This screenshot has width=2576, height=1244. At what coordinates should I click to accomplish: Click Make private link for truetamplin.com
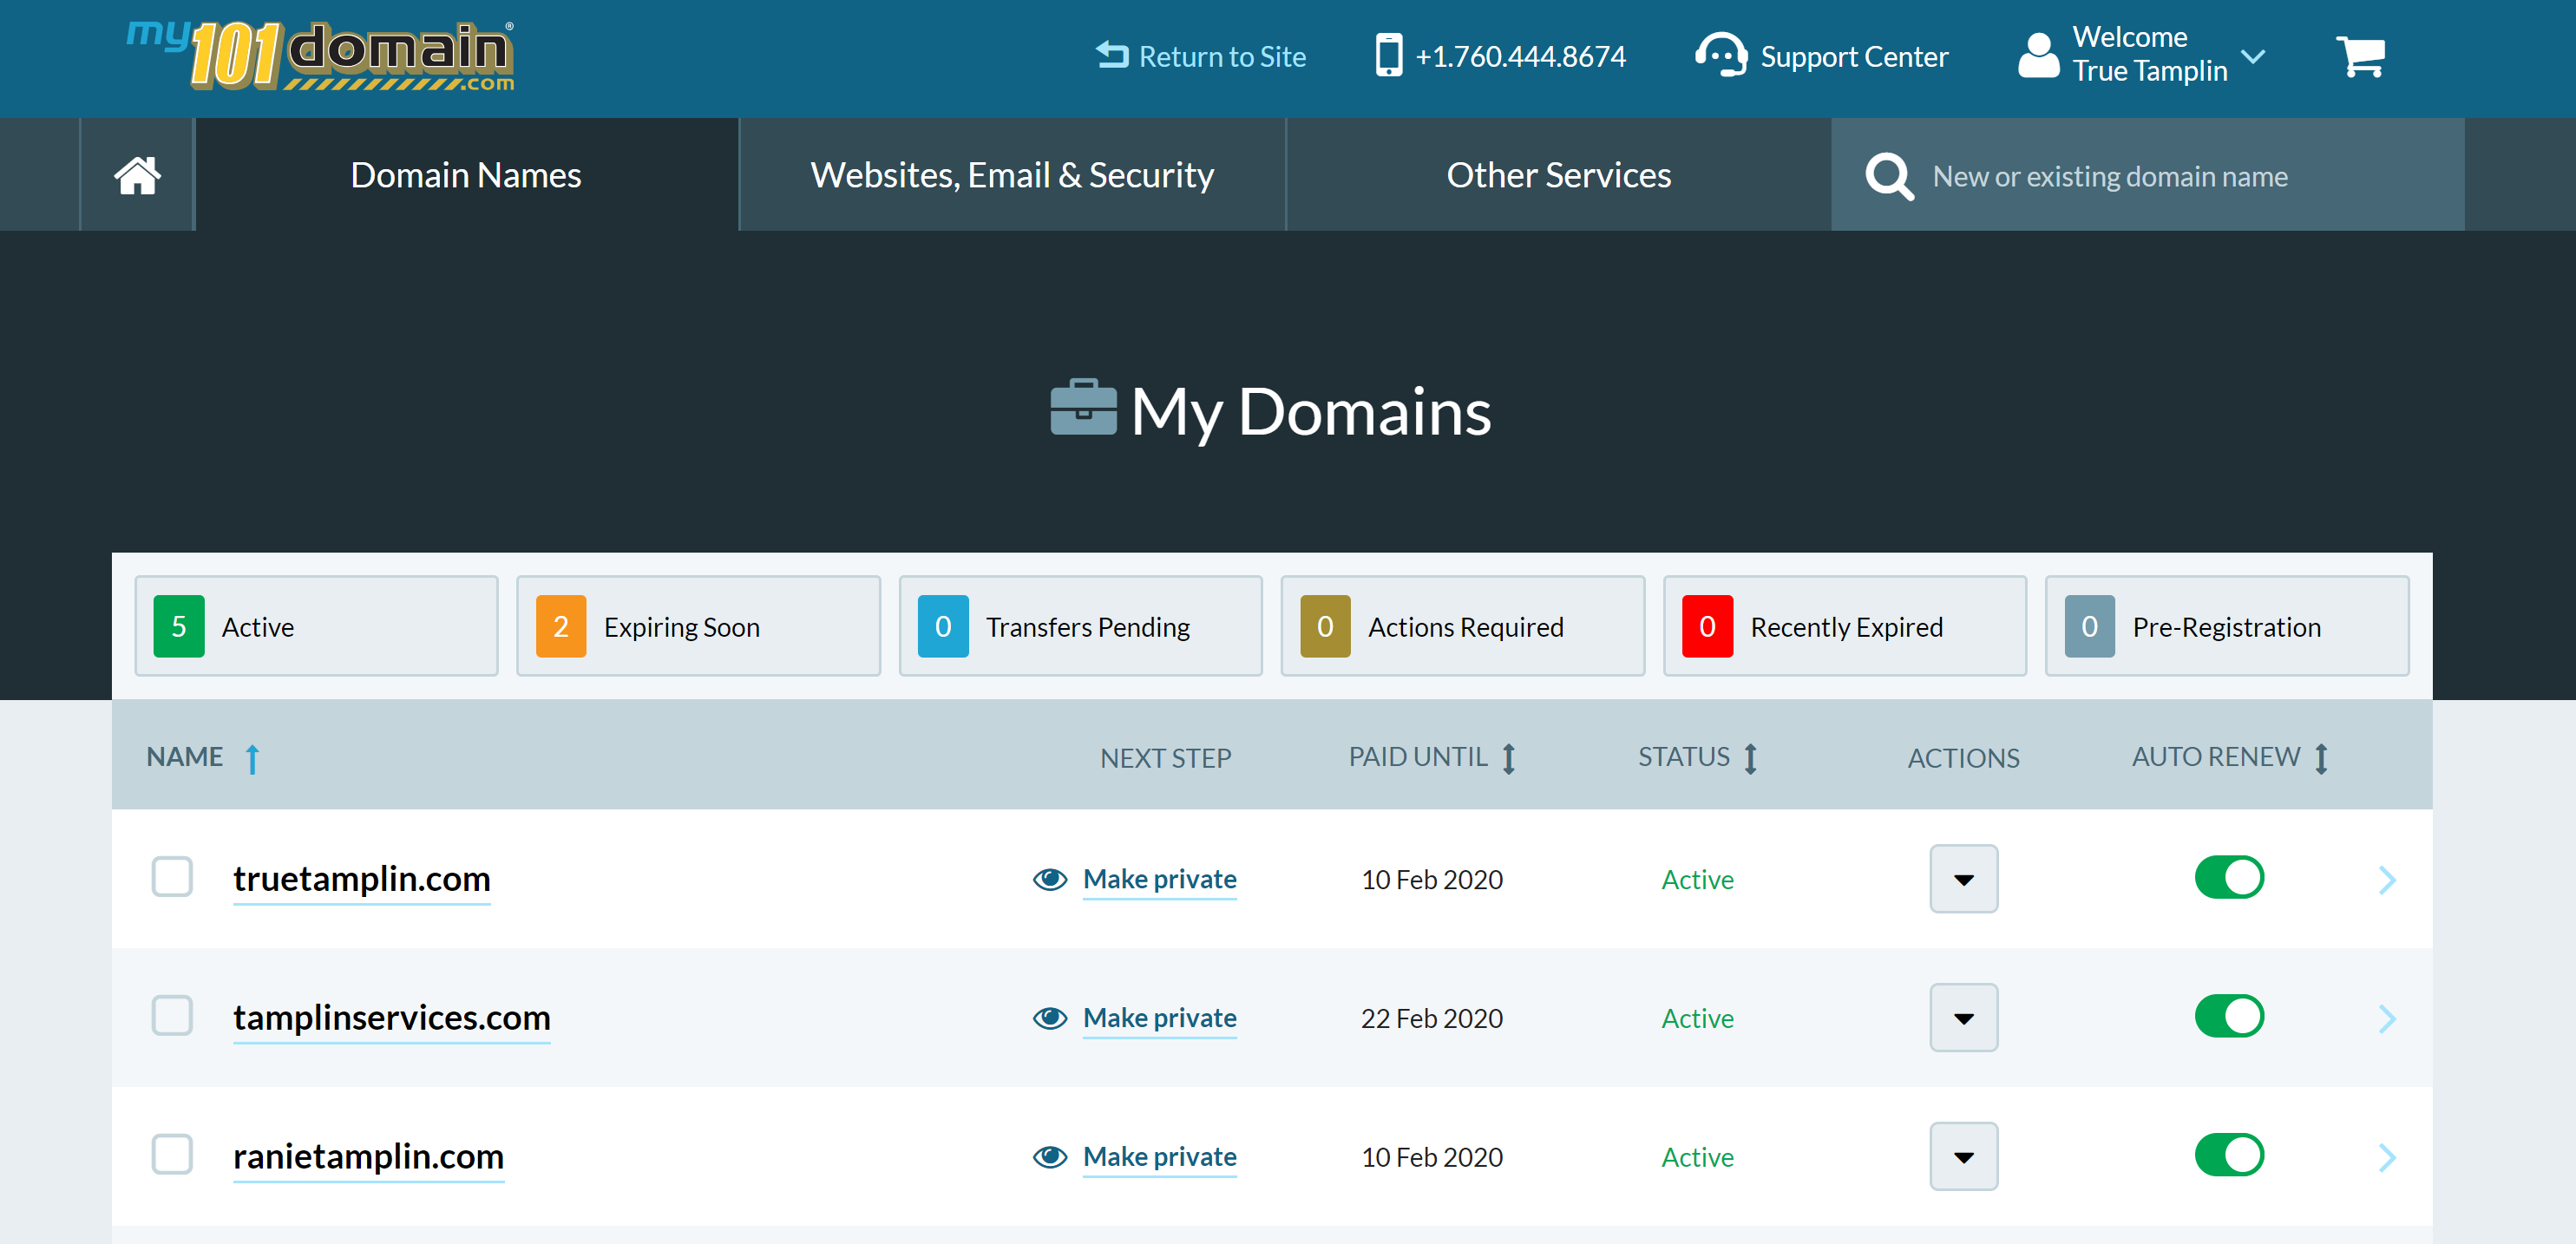pos(1159,879)
